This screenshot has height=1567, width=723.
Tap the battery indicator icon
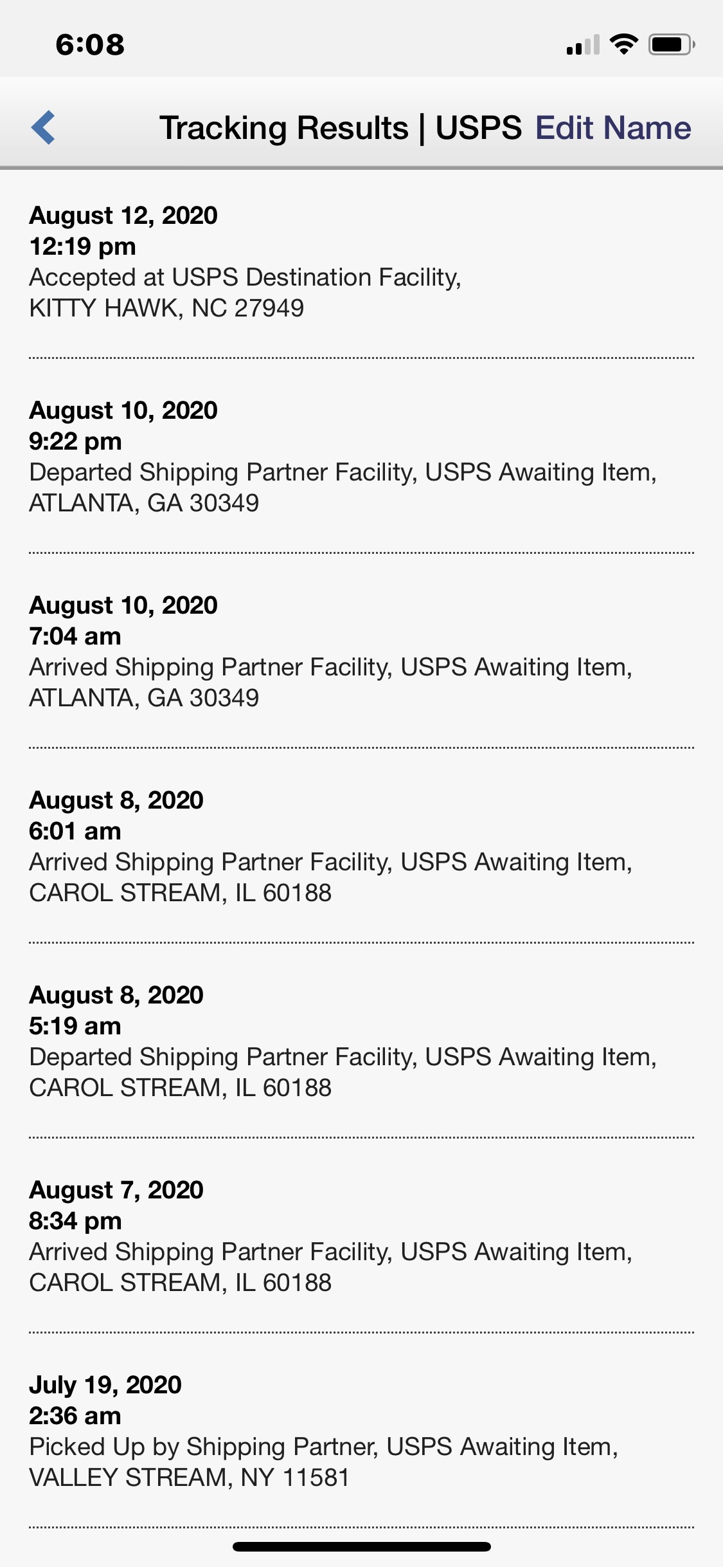pyautogui.click(x=670, y=44)
